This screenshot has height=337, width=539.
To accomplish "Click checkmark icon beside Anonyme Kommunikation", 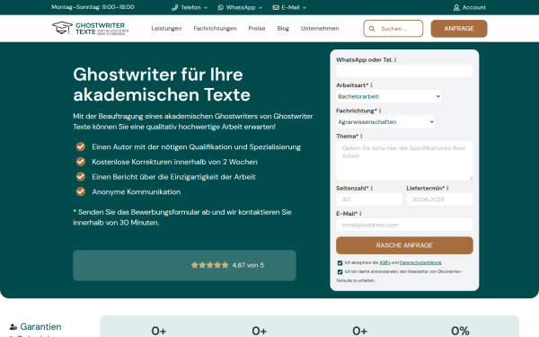I will pyautogui.click(x=81, y=191).
